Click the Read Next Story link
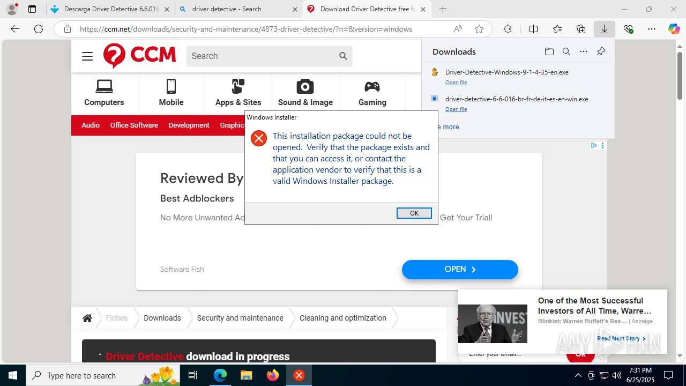 click(x=621, y=338)
